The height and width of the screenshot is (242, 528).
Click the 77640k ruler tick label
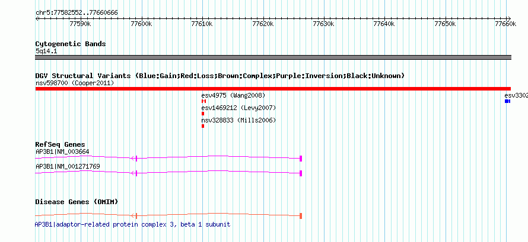tap(384, 24)
